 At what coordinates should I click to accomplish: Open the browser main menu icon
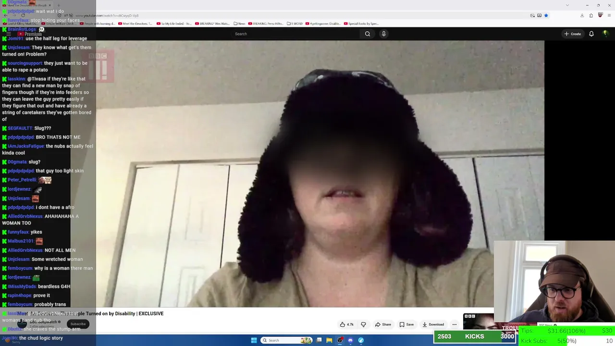tap(609, 15)
